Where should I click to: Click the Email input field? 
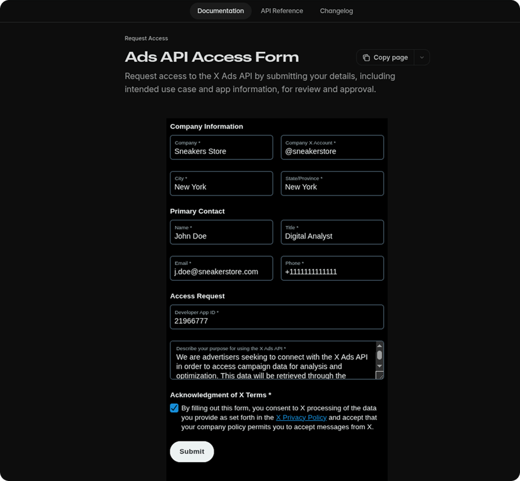[222, 268]
